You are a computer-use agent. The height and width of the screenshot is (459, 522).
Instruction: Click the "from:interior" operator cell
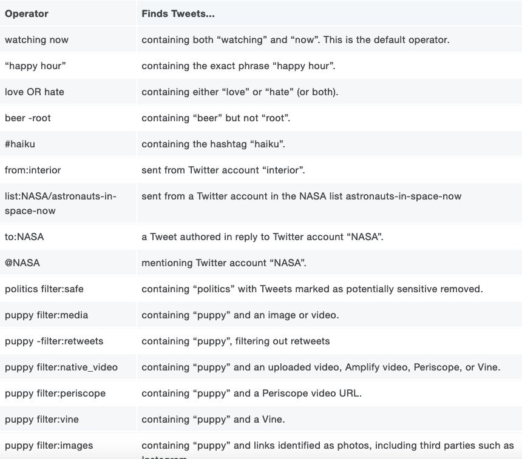pos(33,170)
